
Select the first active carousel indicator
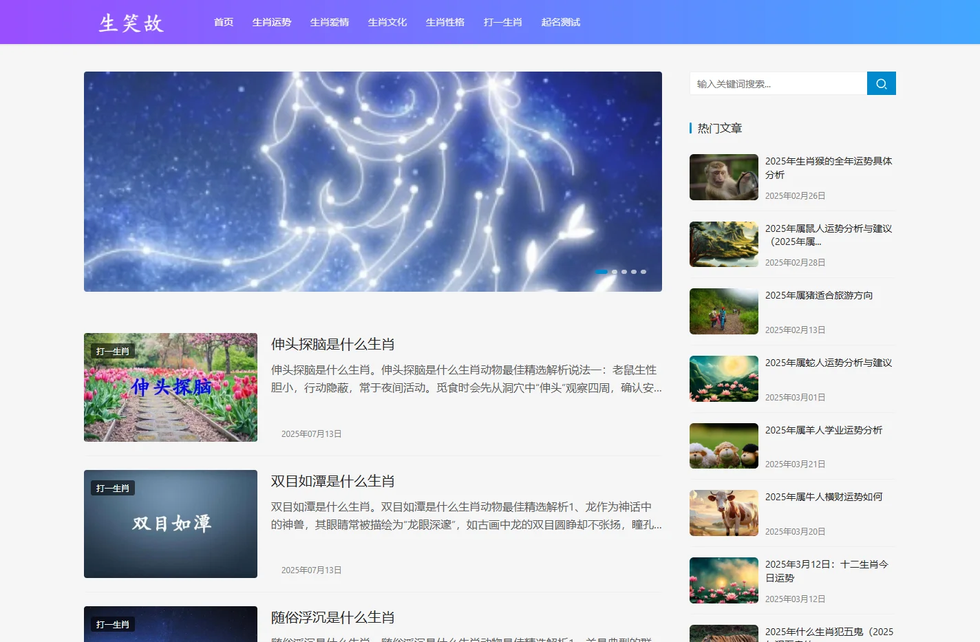[601, 272]
